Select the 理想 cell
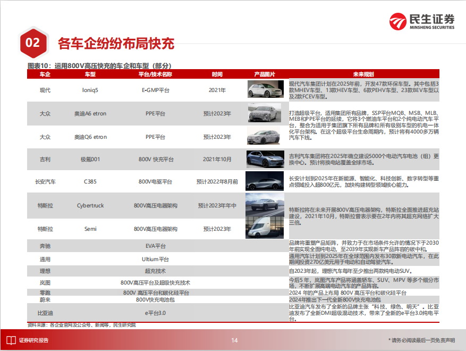 (45, 271)
